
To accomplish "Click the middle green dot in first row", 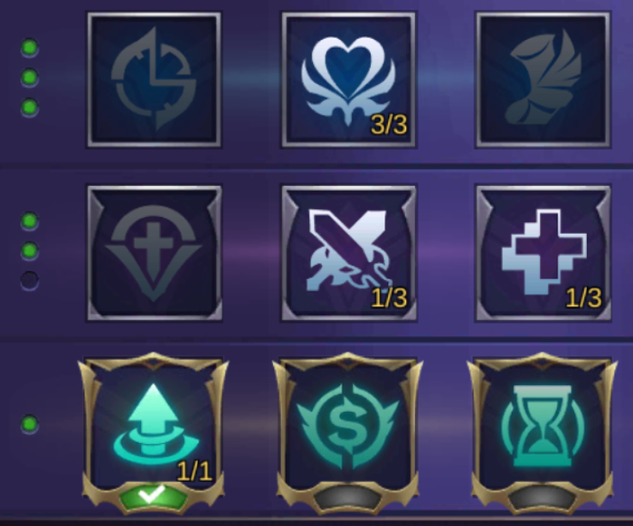I will pos(30,77).
